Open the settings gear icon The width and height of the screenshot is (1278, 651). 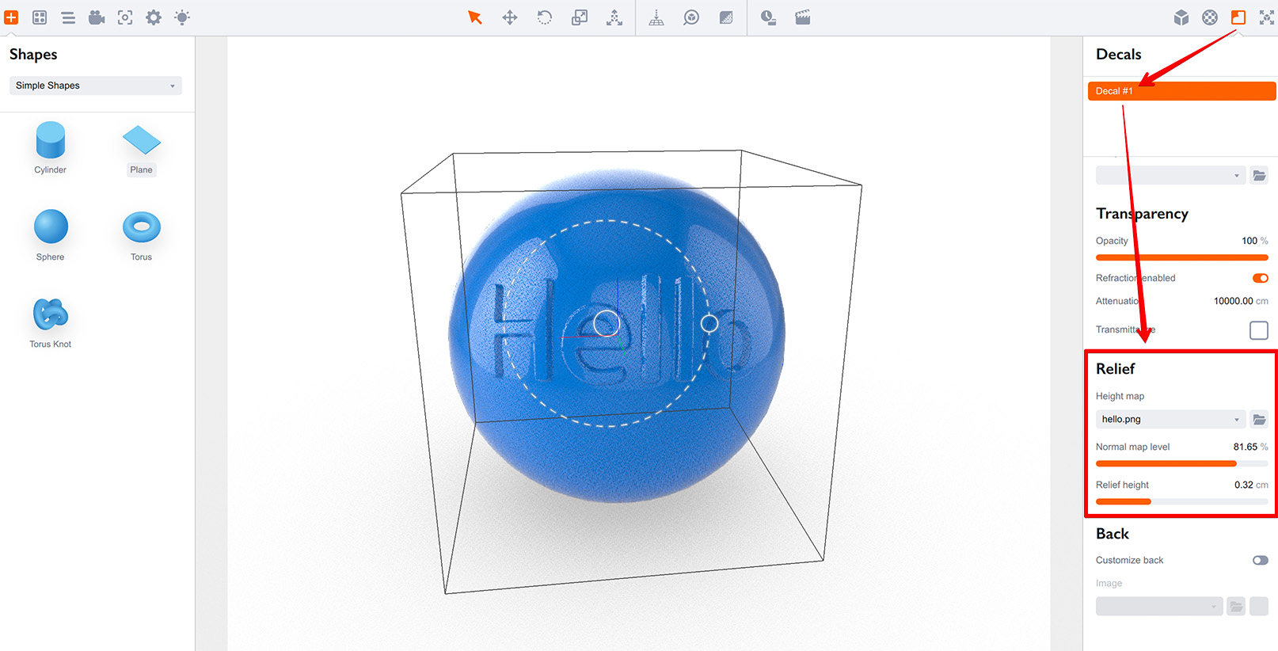[x=154, y=17]
